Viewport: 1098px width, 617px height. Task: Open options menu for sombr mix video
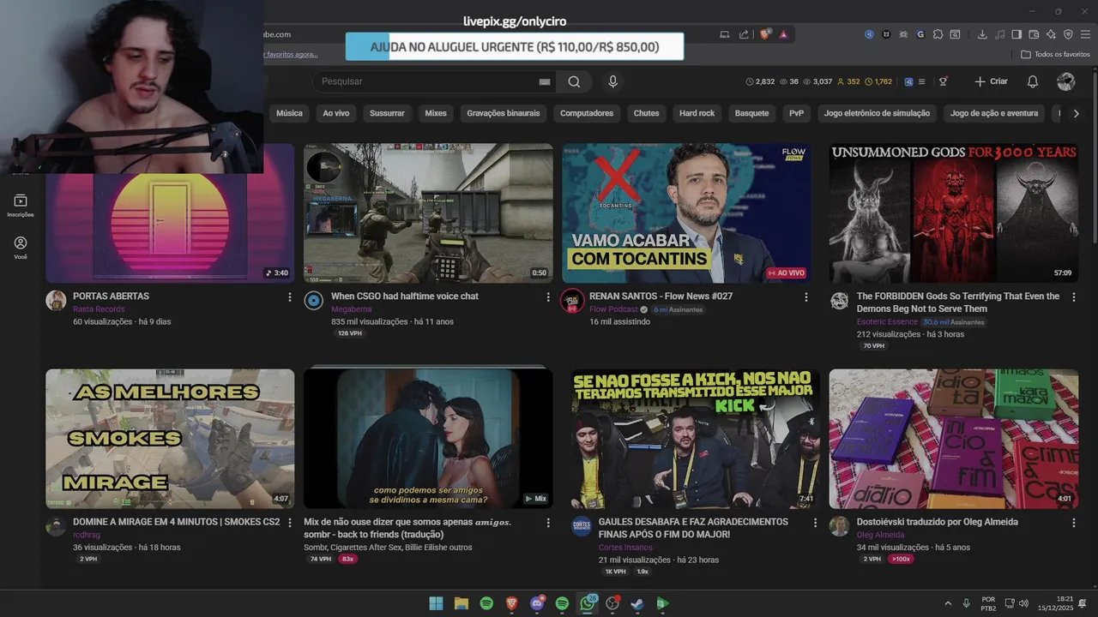(548, 522)
